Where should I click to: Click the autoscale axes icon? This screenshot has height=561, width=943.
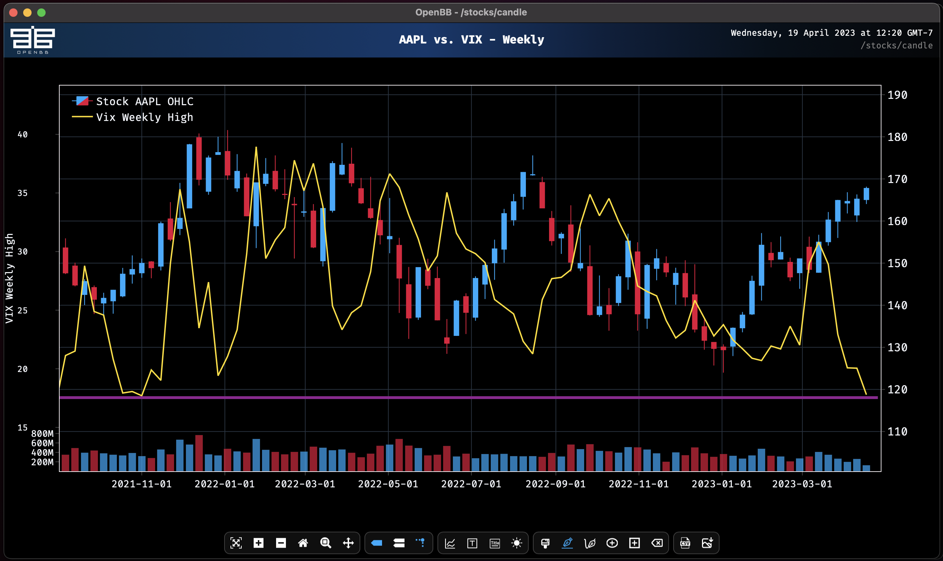pyautogui.click(x=236, y=543)
